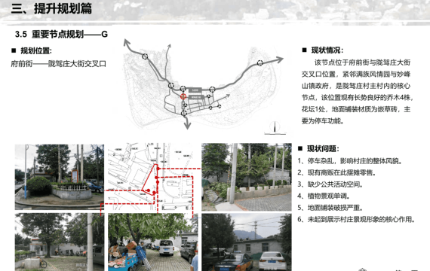430x271 pixels.
Task: Click the far-right dashed circle node on the map road
Action: (260, 63)
